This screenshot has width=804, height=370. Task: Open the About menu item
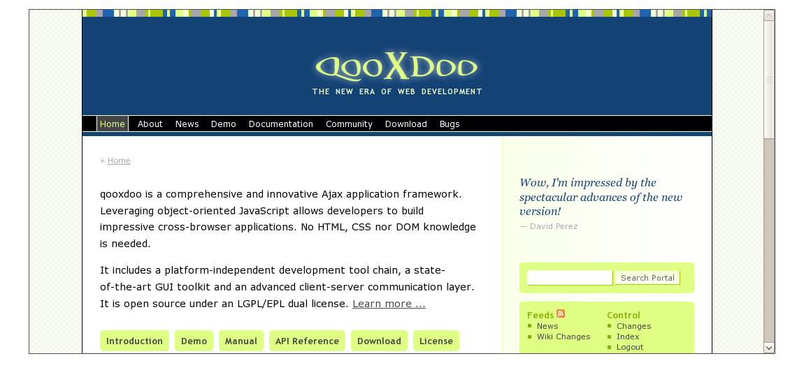150,124
